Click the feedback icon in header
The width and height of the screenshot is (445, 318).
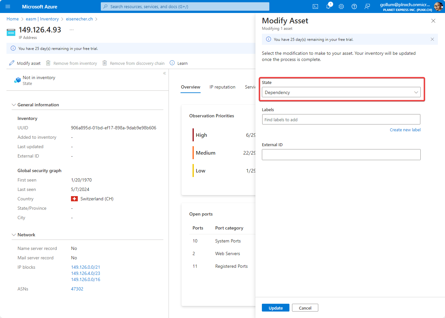coord(367,6)
